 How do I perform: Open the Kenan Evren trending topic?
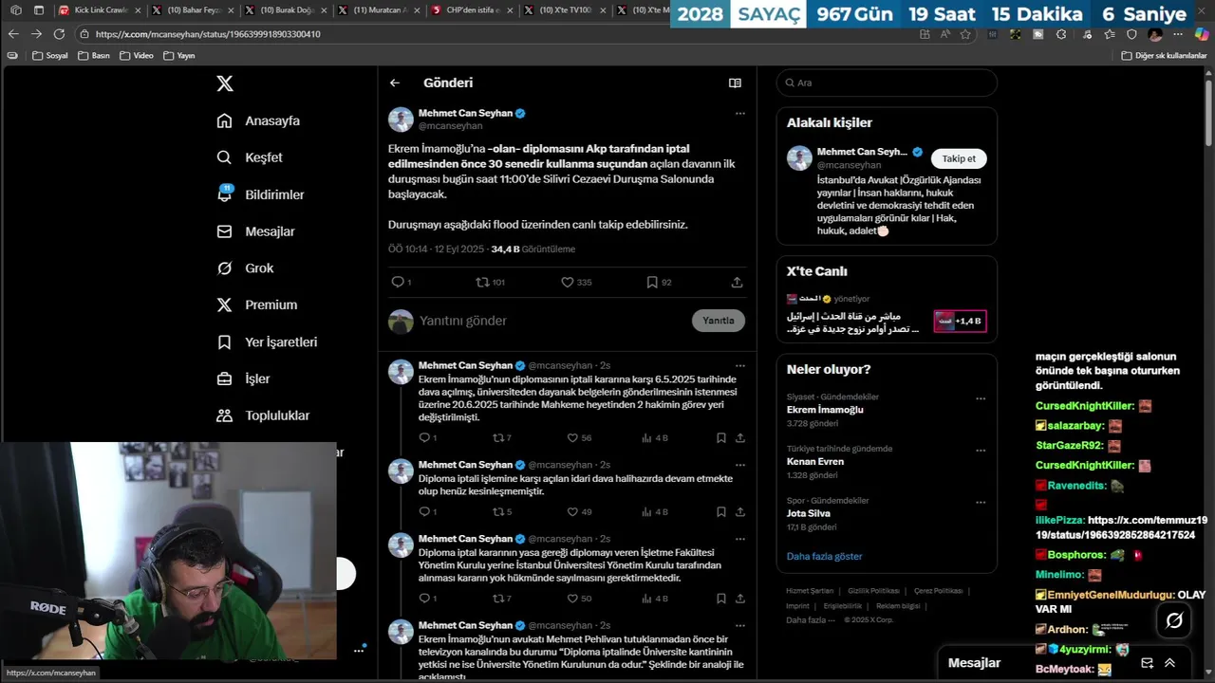point(815,462)
